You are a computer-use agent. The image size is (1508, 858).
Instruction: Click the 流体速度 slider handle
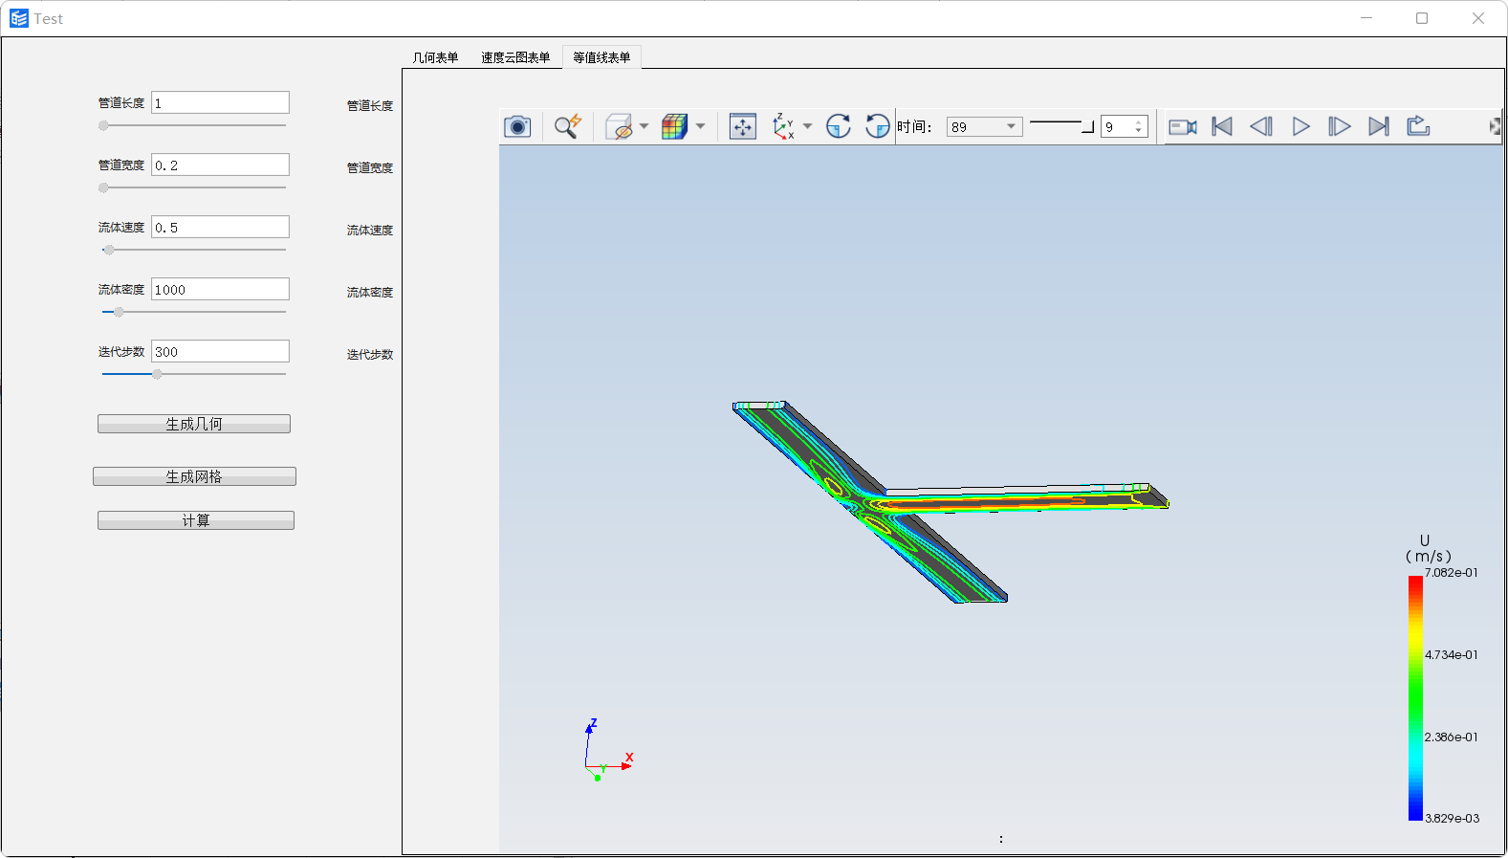pyautogui.click(x=109, y=250)
